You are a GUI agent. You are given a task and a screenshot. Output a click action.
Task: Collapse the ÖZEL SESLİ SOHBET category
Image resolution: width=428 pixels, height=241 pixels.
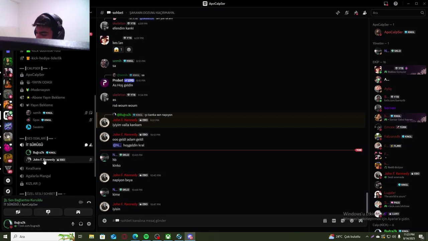[x=42, y=194]
